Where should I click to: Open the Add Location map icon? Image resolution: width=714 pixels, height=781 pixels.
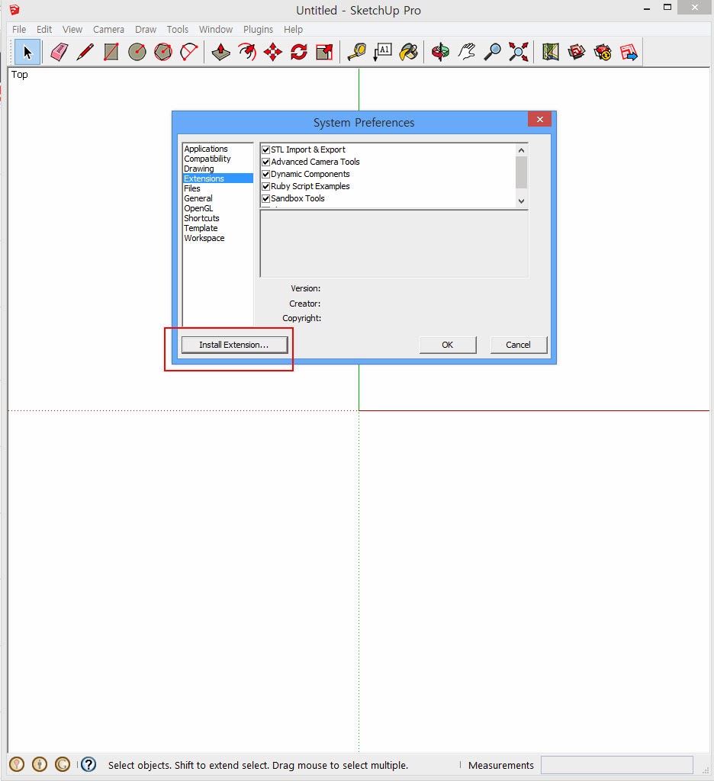[551, 52]
